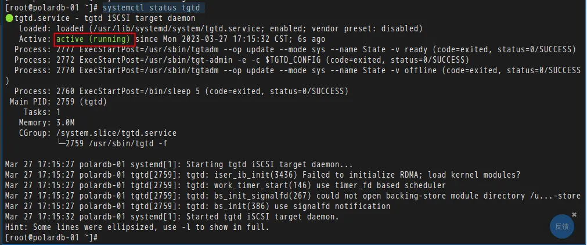Click the 'could not open backing-store' log line
The width and height of the screenshot is (587, 245).
pos(293,196)
